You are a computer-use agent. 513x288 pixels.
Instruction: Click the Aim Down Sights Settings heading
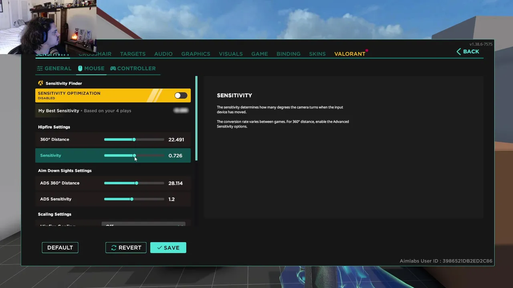[x=65, y=171]
